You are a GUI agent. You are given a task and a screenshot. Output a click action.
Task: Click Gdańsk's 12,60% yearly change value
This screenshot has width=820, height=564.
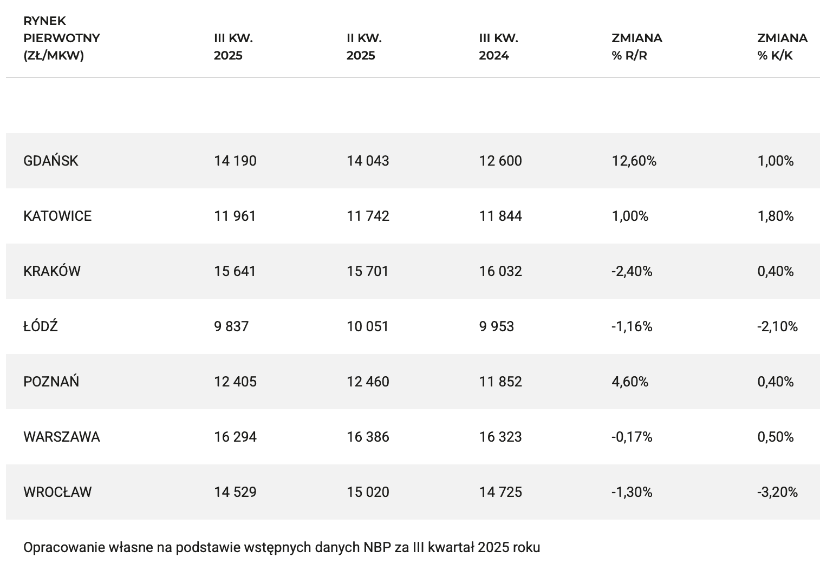(x=634, y=161)
